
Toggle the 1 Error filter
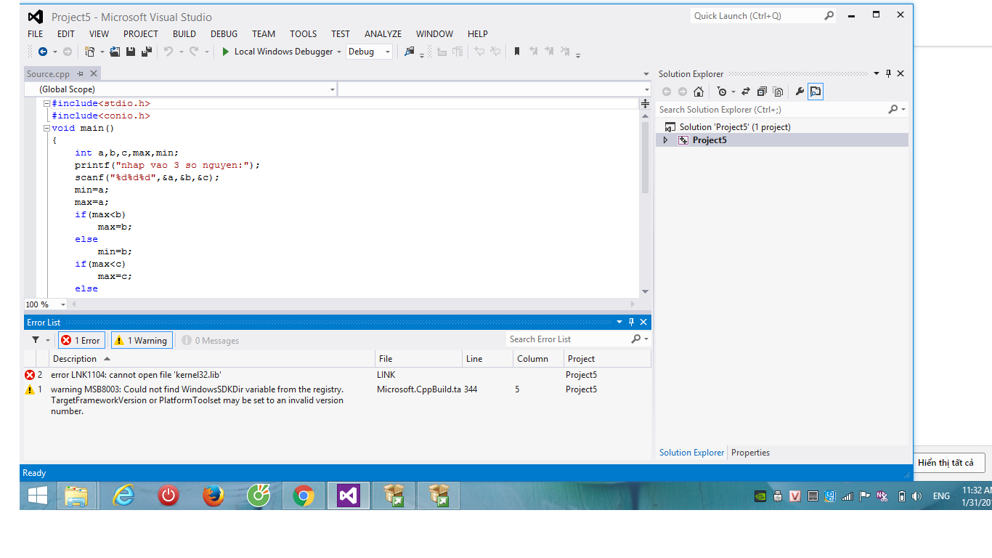tap(81, 340)
